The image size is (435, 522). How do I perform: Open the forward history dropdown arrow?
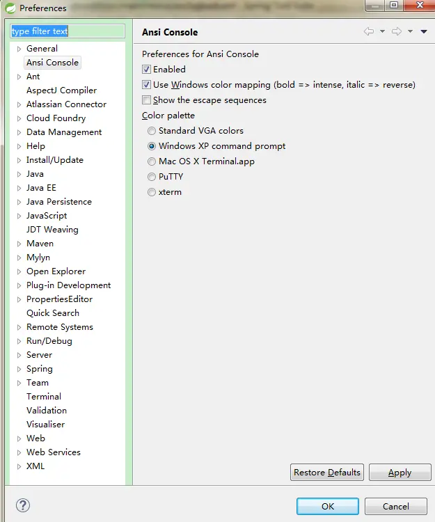pos(411,31)
